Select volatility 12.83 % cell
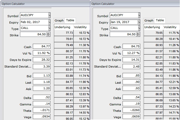180x120 pixels. [82, 94]
